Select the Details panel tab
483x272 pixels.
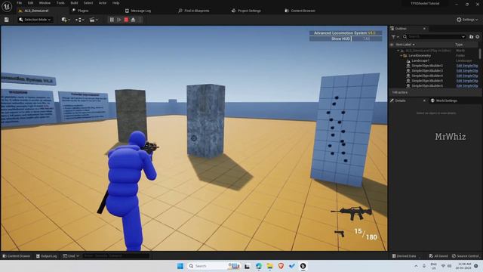pos(401,100)
